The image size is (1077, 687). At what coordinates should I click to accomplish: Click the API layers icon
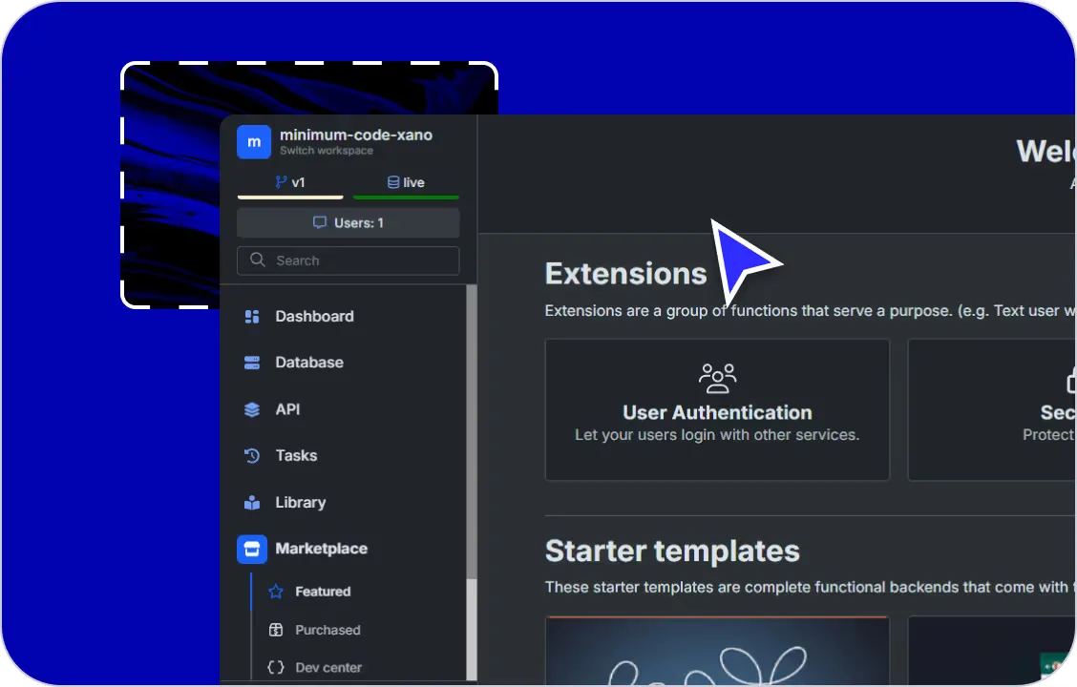coord(252,409)
